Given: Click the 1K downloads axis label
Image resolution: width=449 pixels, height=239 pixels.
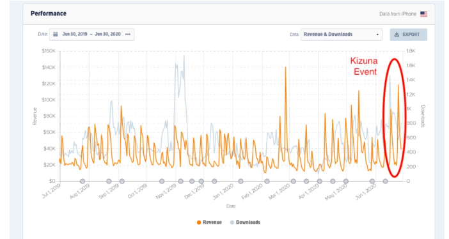Looking at the screenshot, I should [x=409, y=109].
